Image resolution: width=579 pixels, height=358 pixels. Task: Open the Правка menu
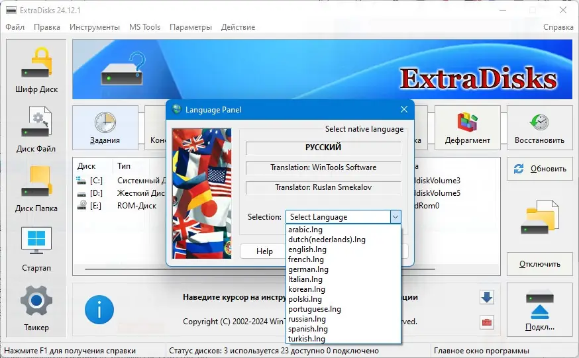click(47, 27)
